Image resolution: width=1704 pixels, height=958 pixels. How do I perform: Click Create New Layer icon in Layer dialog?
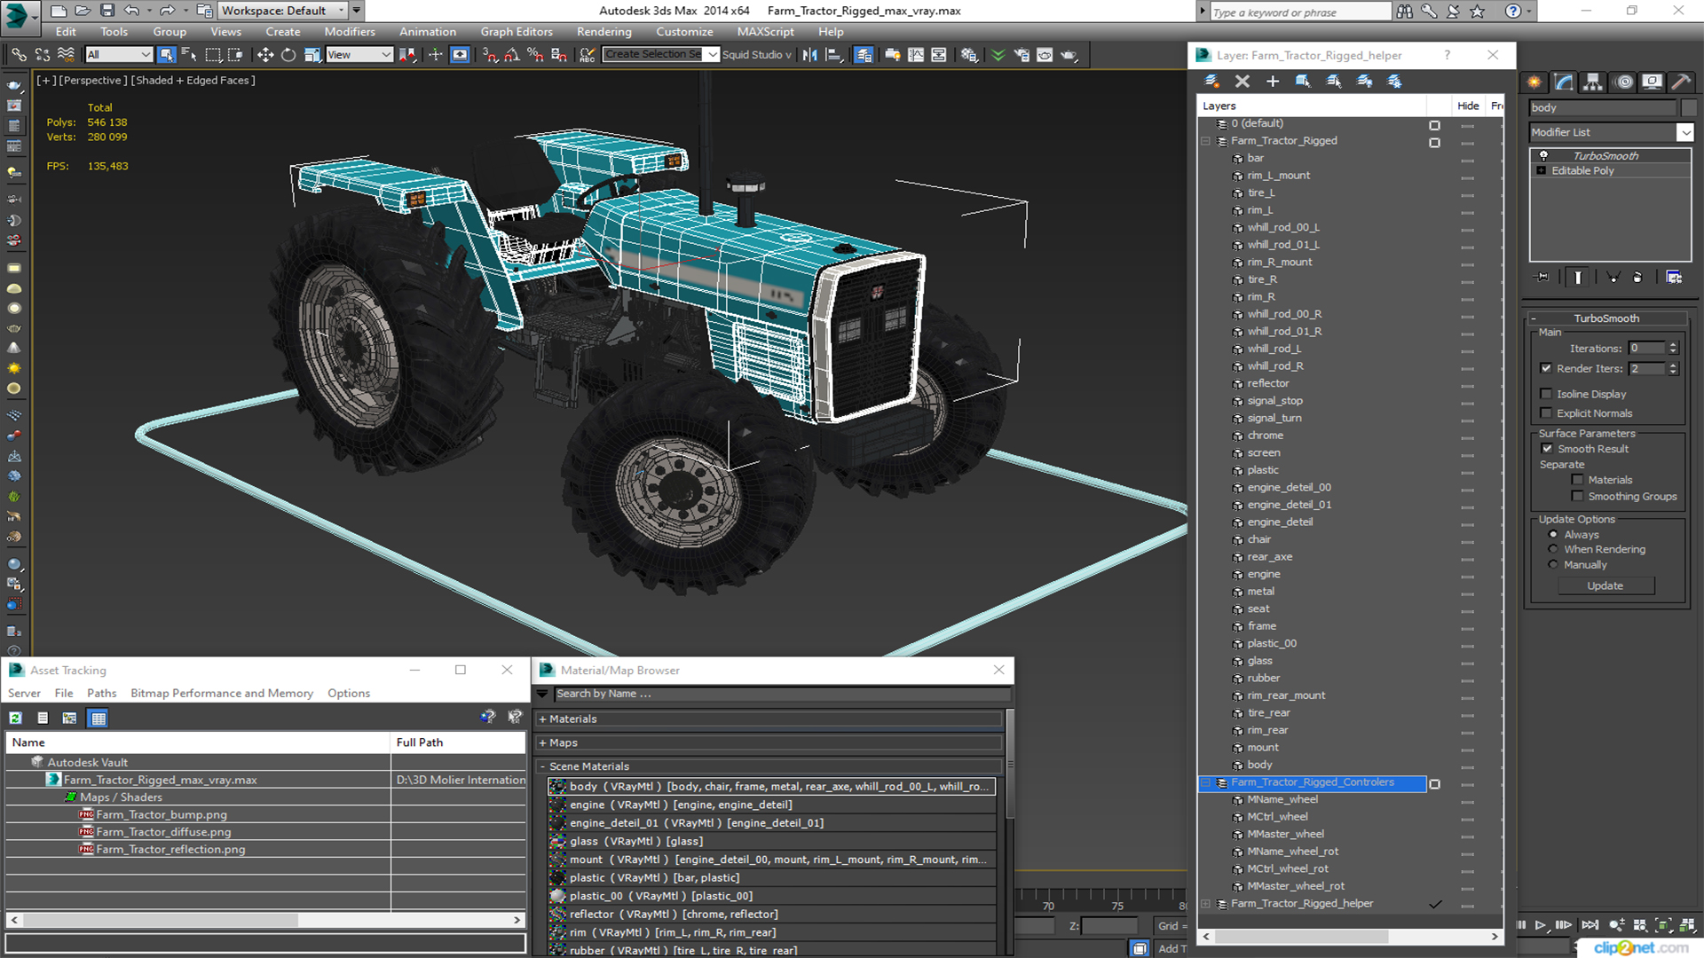[x=1211, y=82]
